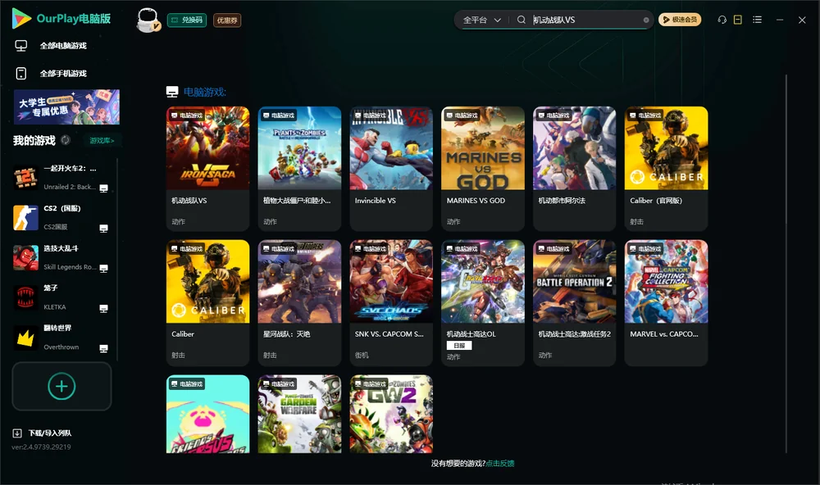The height and width of the screenshot is (485, 820).
Task: Click the search magnifier icon
Action: (x=521, y=20)
